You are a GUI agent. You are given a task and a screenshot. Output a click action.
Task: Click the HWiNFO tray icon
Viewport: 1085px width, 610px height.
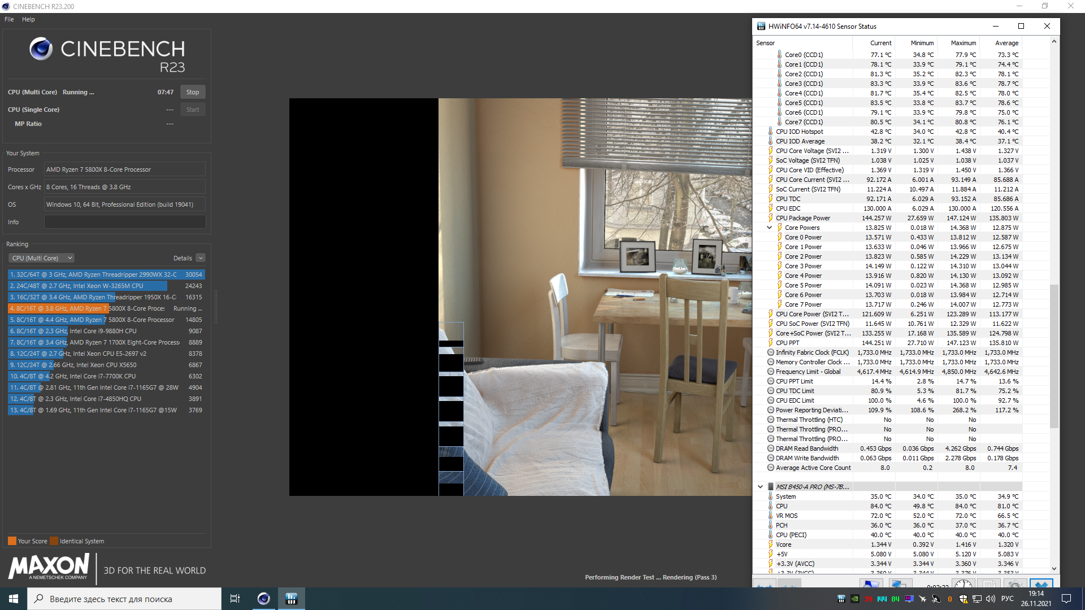[841, 599]
